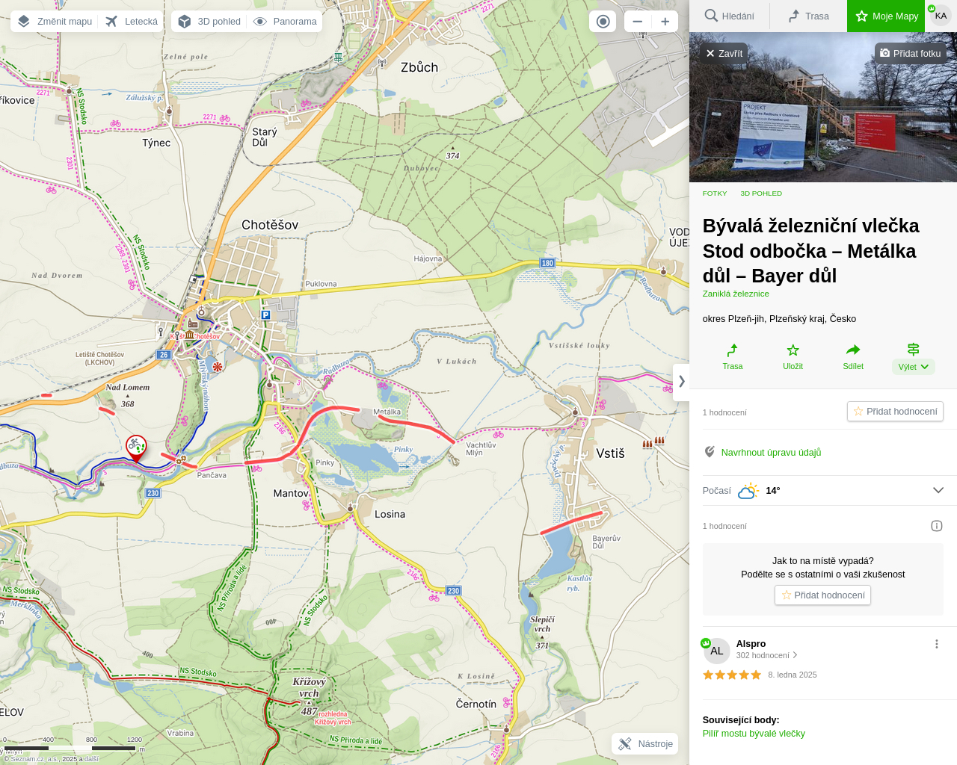
Task: Expand the Výlet dropdown
Action: coord(913,366)
